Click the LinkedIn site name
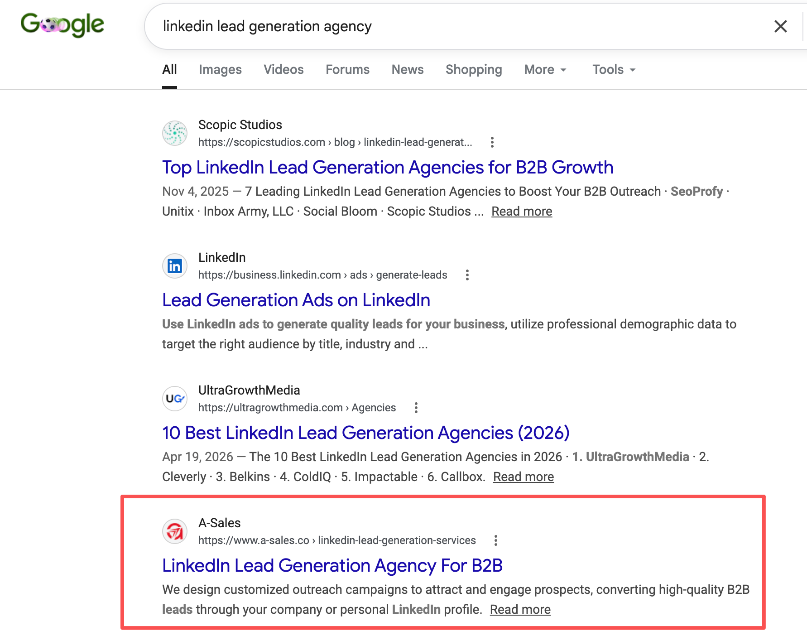 coord(222,257)
